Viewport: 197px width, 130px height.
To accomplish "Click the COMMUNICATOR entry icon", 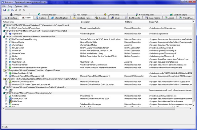I will click(x=10, y=98).
